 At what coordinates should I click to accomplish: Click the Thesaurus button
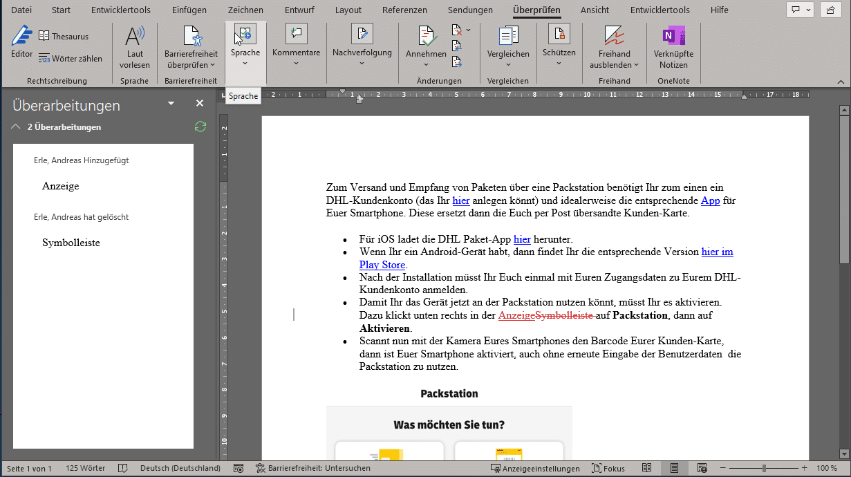click(64, 36)
